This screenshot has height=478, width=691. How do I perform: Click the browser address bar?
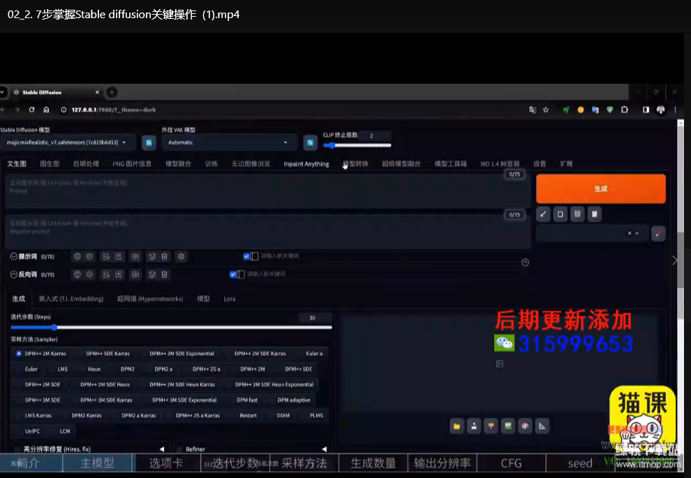[291, 110]
